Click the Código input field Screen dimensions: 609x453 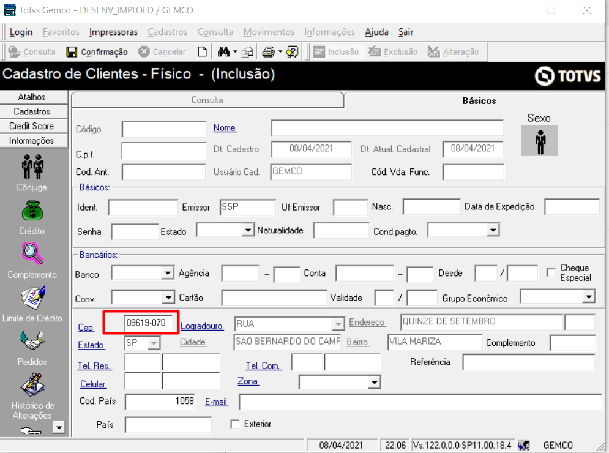tap(164, 129)
